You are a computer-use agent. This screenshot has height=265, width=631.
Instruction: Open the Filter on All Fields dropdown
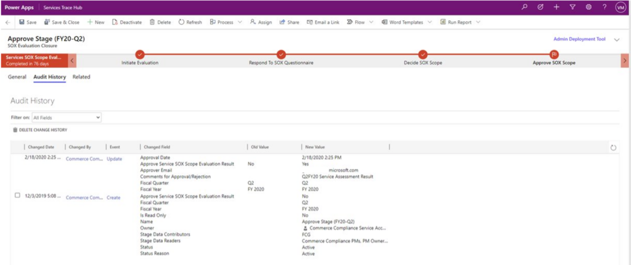point(67,117)
